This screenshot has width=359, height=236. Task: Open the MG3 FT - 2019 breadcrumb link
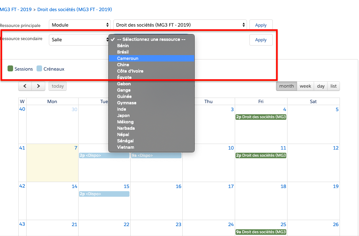[15, 9]
